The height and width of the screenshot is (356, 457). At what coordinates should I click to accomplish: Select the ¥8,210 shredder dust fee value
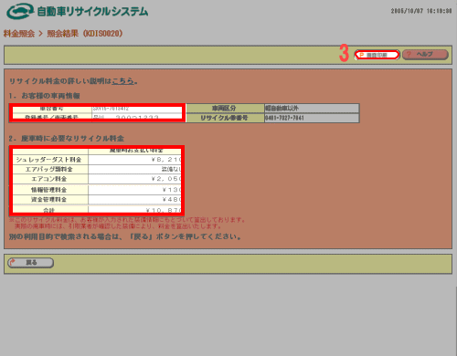click(x=166, y=160)
